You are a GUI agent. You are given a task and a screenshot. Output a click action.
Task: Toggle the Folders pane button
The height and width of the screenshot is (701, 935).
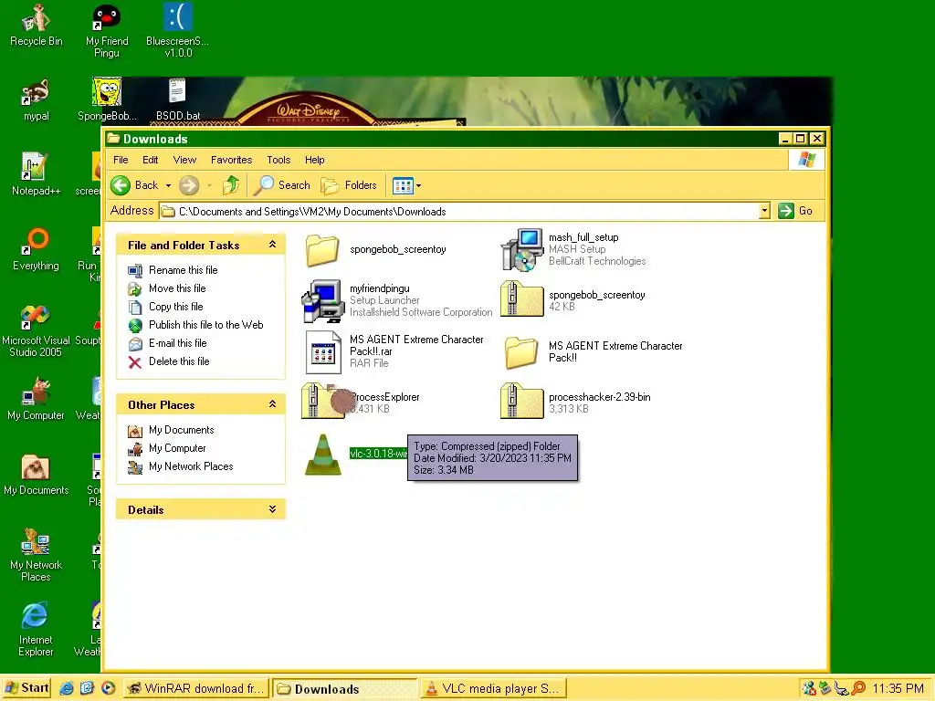pyautogui.click(x=349, y=185)
